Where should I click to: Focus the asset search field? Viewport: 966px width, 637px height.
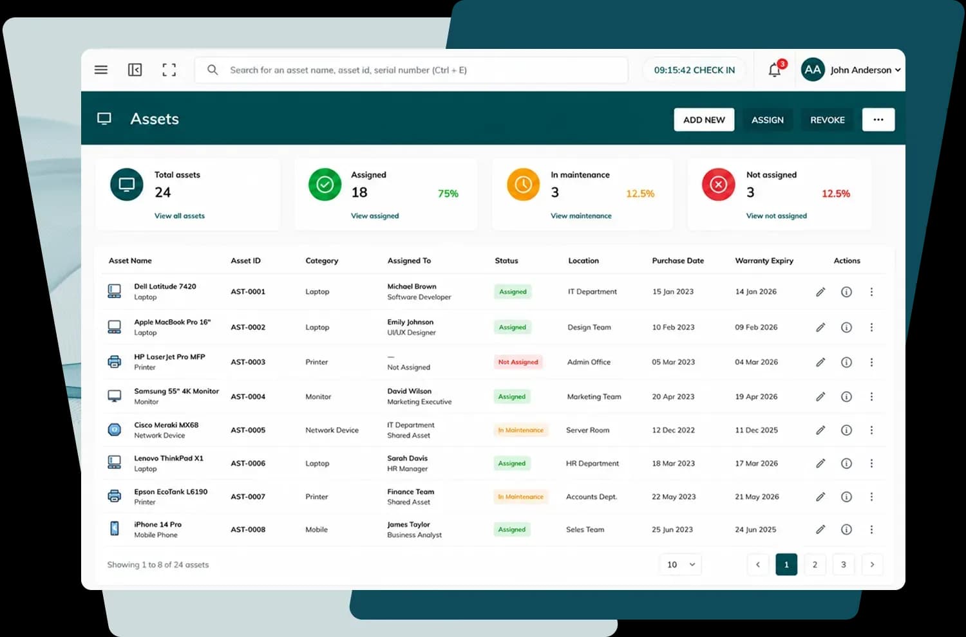(x=411, y=70)
